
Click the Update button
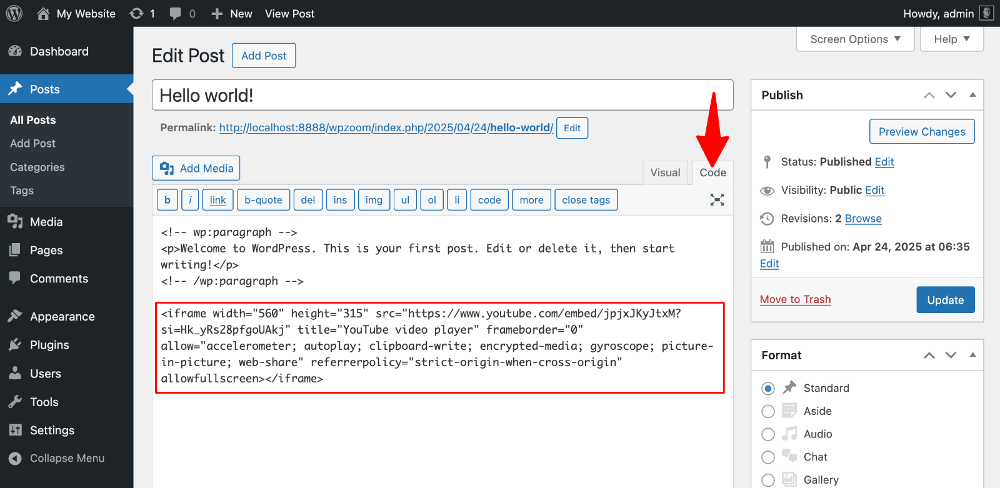click(946, 300)
